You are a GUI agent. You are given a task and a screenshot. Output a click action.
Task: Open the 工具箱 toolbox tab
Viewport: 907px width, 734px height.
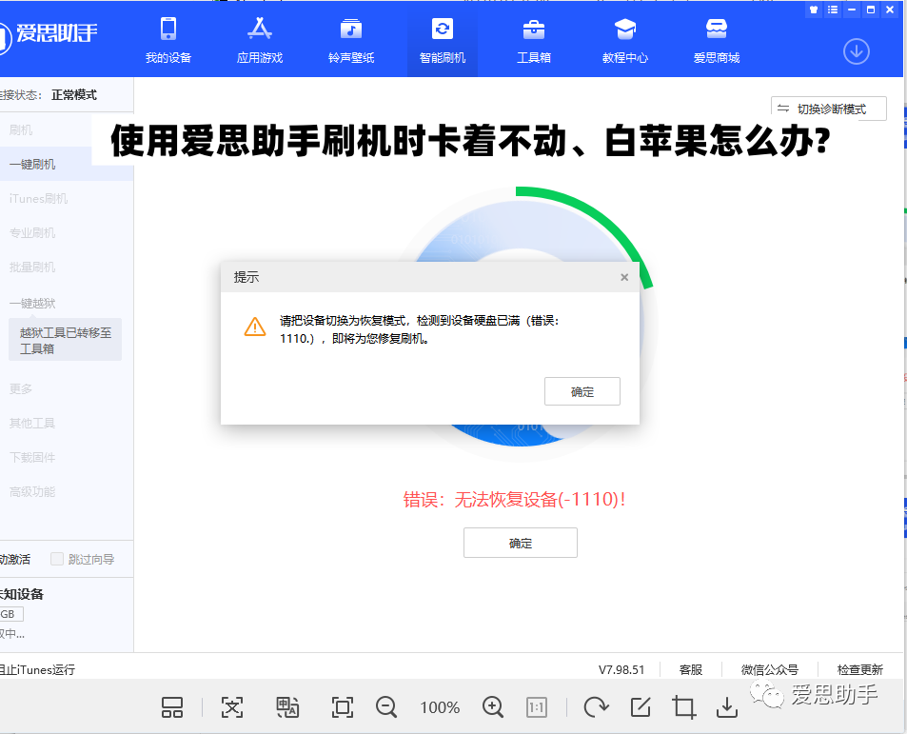[534, 41]
